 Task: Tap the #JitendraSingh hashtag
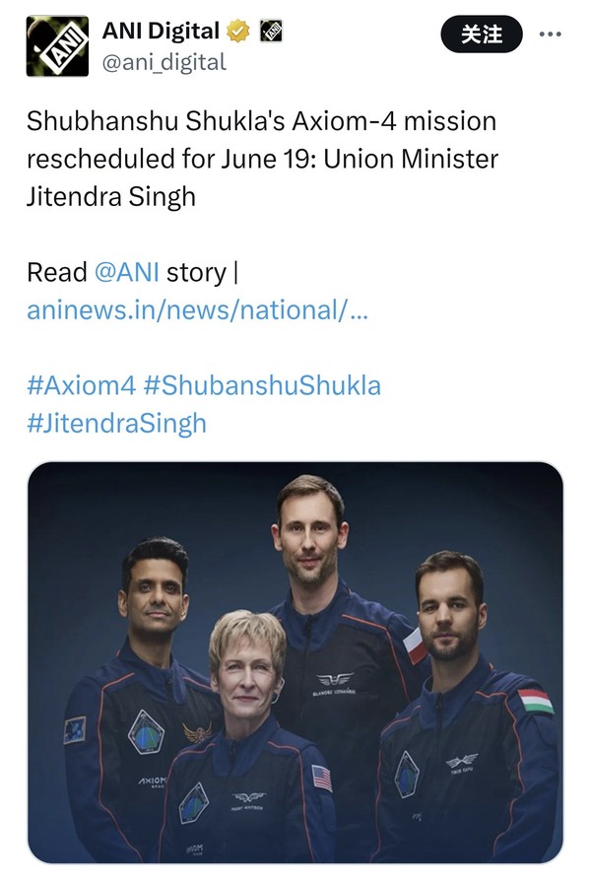click(x=116, y=424)
